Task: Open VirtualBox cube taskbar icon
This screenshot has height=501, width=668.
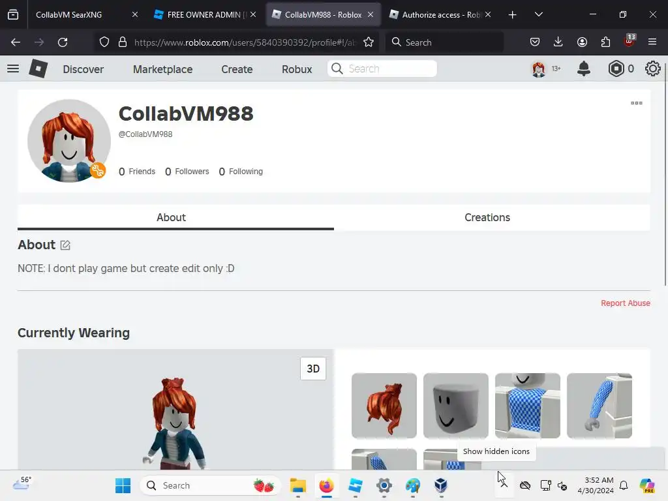Action: 441,485
